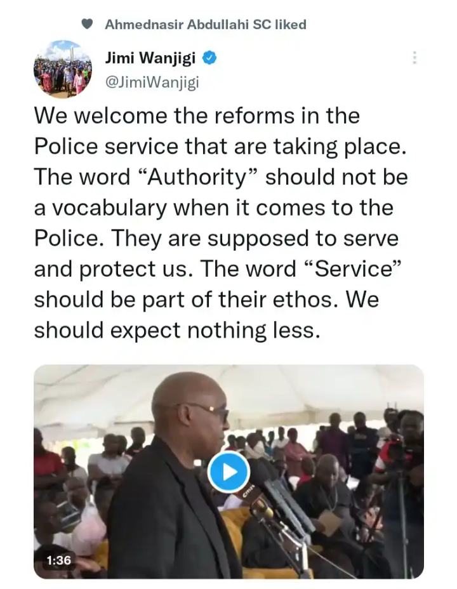Click the heart icon beside the liked notice
Image resolution: width=457 pixels, height=589 pixels.
pos(87,24)
